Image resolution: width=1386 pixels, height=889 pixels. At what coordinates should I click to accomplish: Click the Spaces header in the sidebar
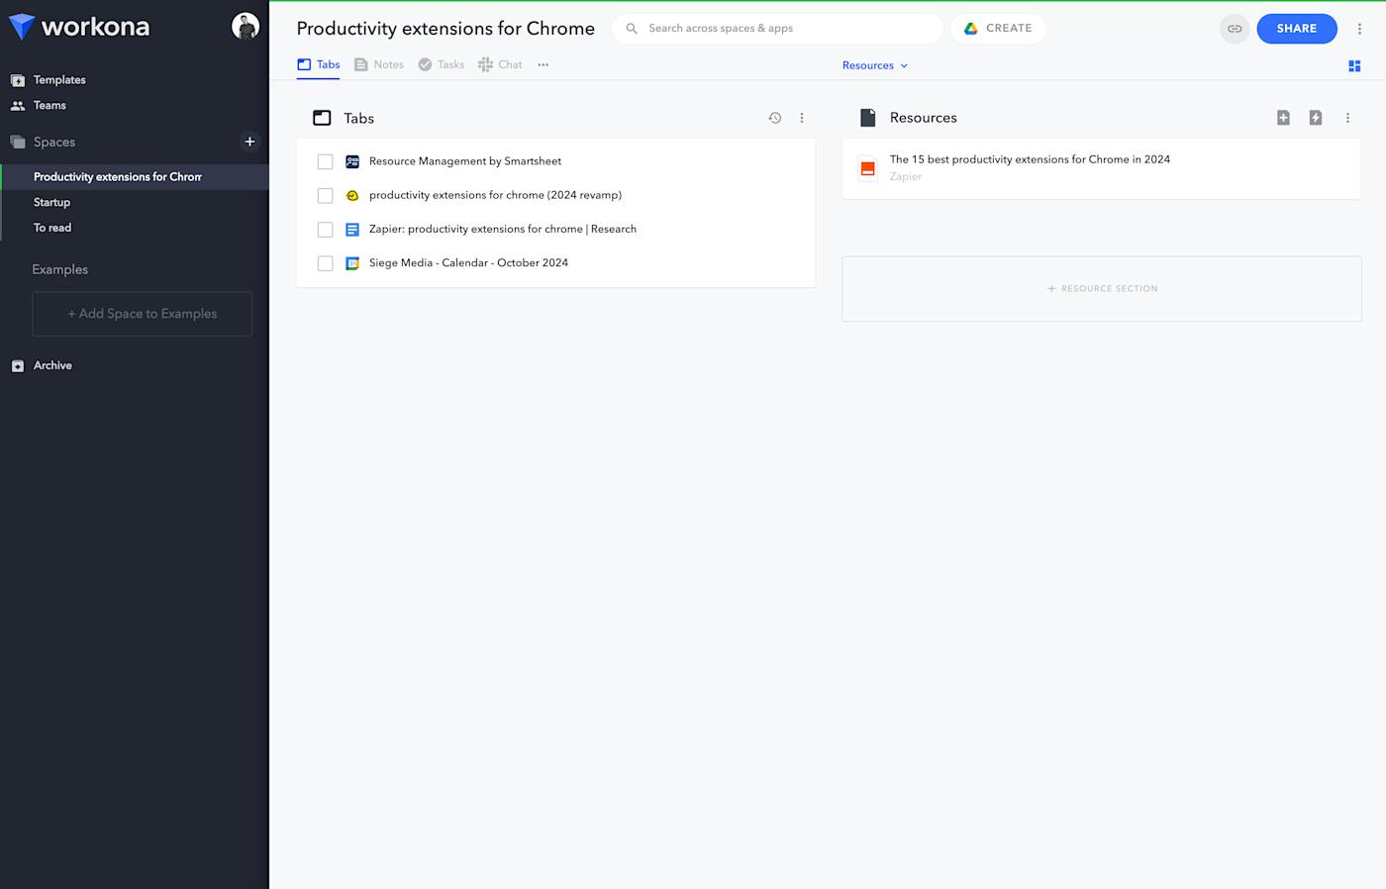point(54,142)
